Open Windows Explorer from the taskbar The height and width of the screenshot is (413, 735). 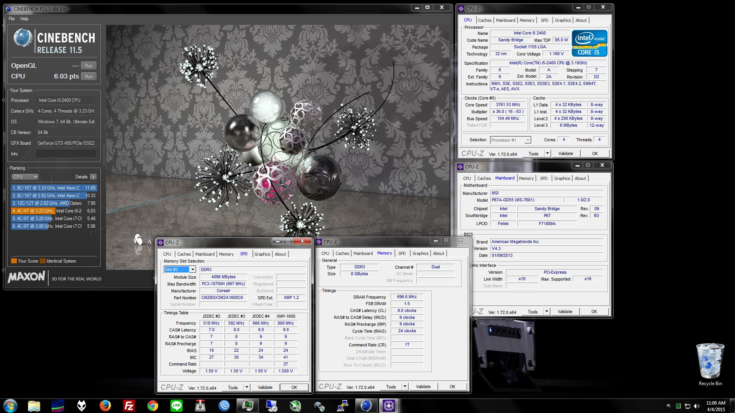point(34,405)
